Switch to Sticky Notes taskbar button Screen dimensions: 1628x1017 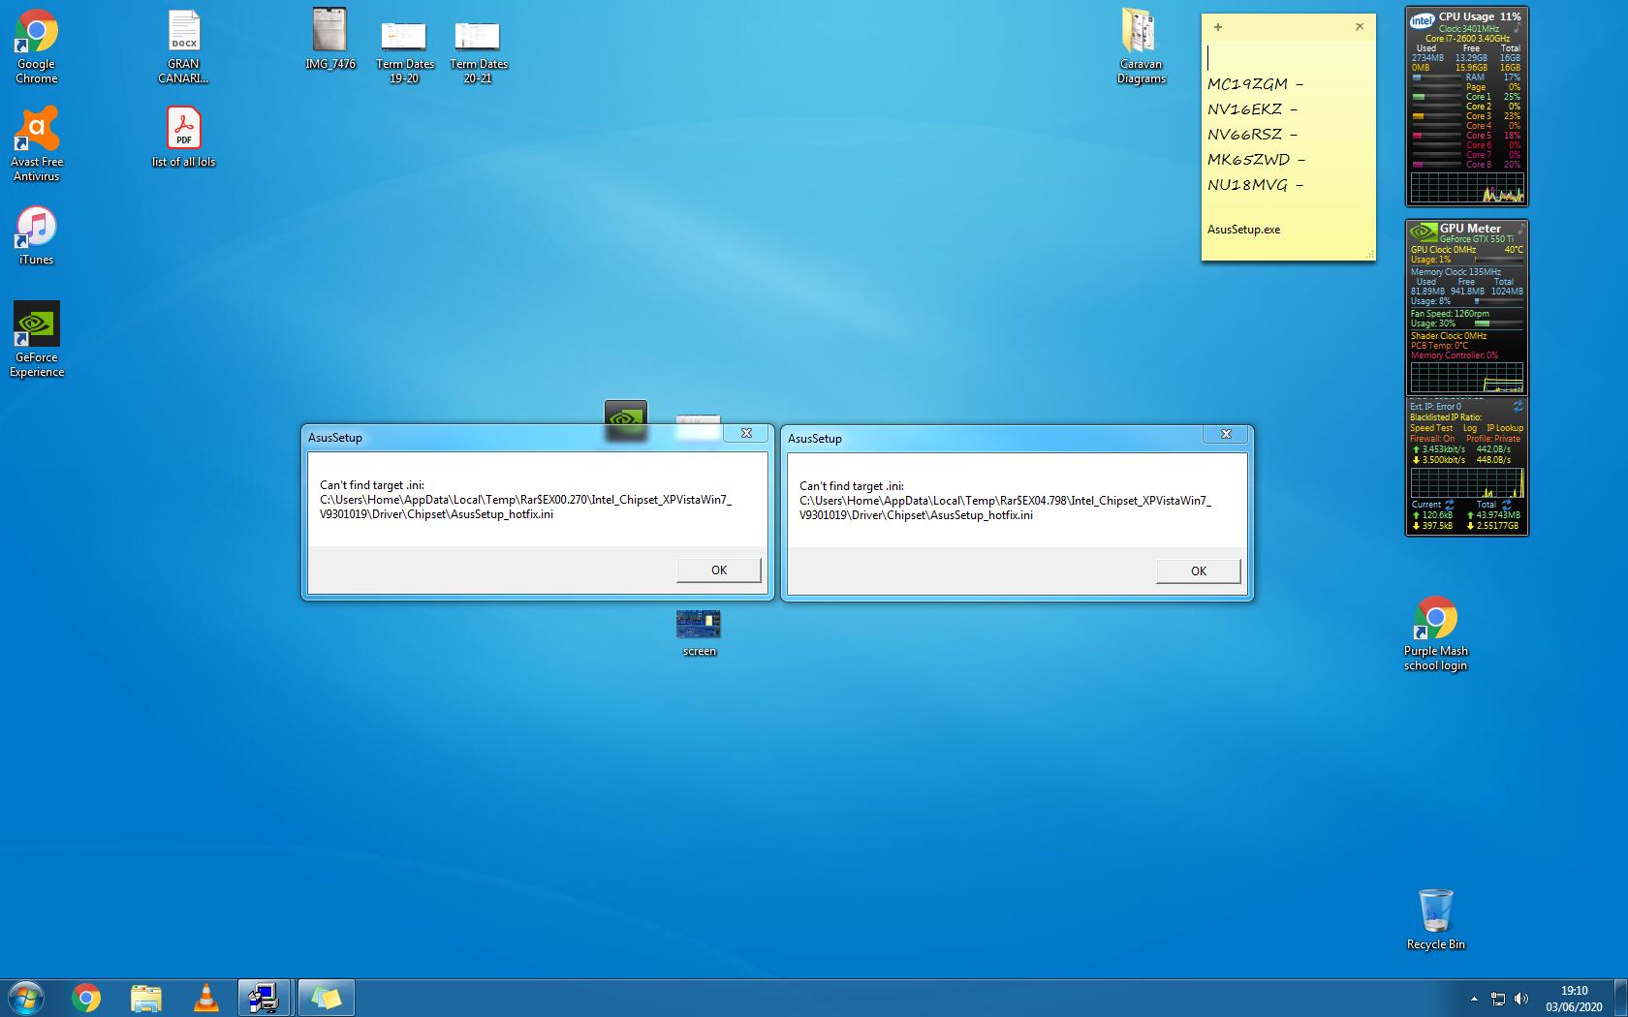pyautogui.click(x=327, y=998)
